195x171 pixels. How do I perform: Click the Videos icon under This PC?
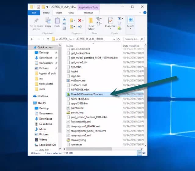(36, 139)
